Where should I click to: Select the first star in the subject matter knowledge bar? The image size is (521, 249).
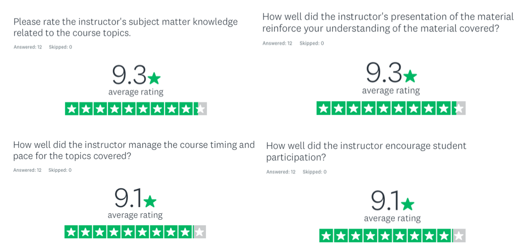71,109
